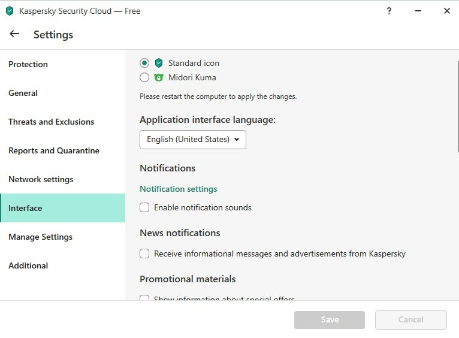
Task: Click the Cancel button
Action: click(x=411, y=320)
